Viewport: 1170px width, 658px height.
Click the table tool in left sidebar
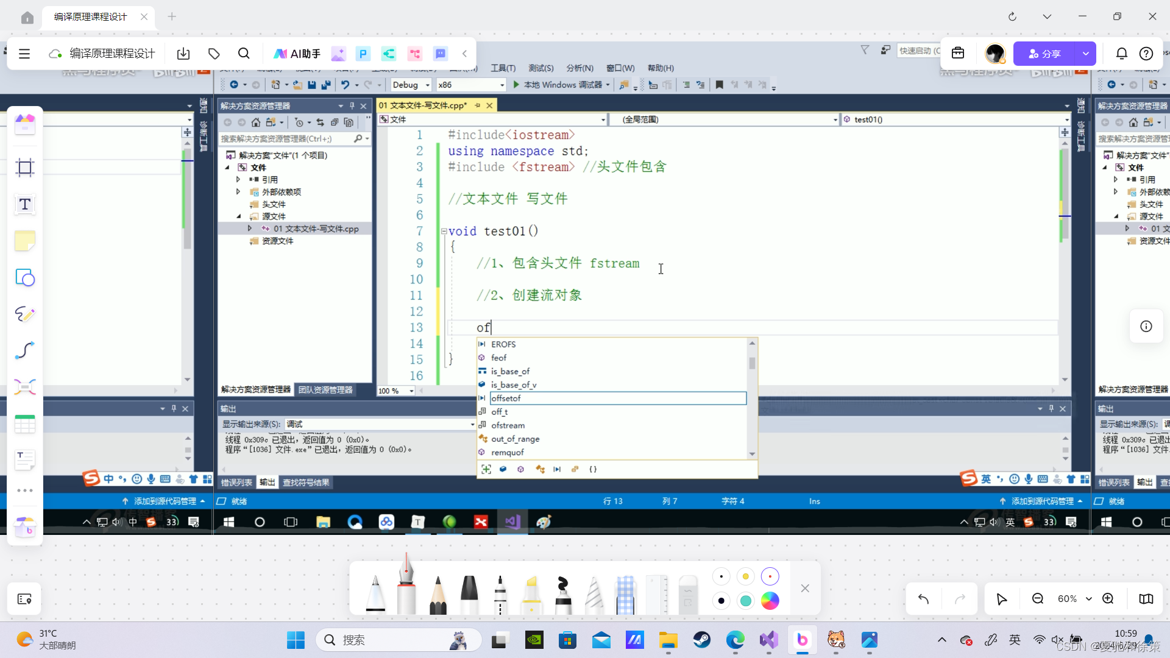pos(25,424)
